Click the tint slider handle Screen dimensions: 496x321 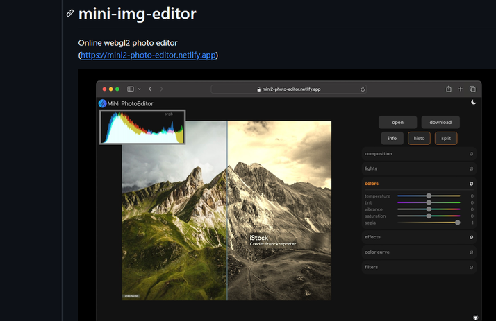click(429, 202)
